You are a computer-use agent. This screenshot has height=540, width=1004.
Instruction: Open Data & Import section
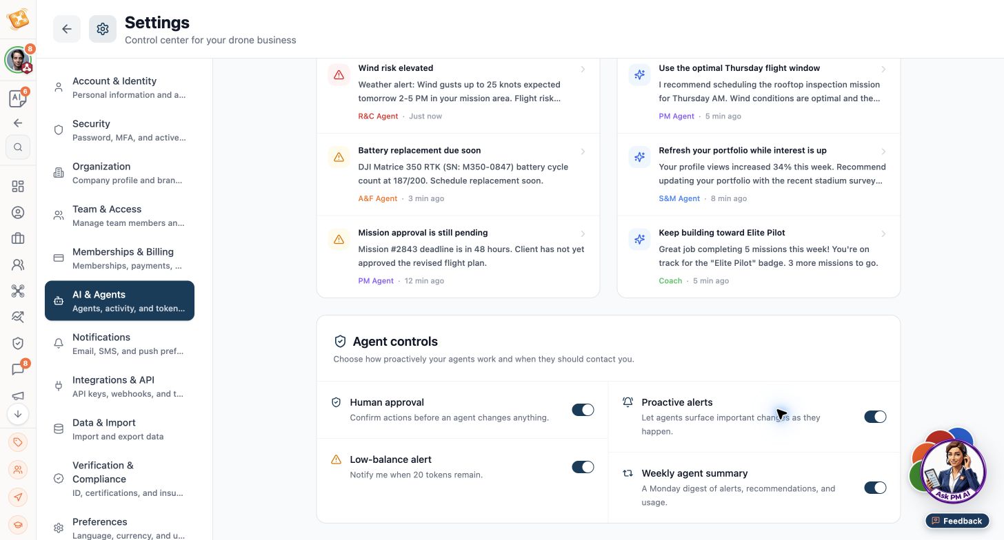[x=119, y=429]
